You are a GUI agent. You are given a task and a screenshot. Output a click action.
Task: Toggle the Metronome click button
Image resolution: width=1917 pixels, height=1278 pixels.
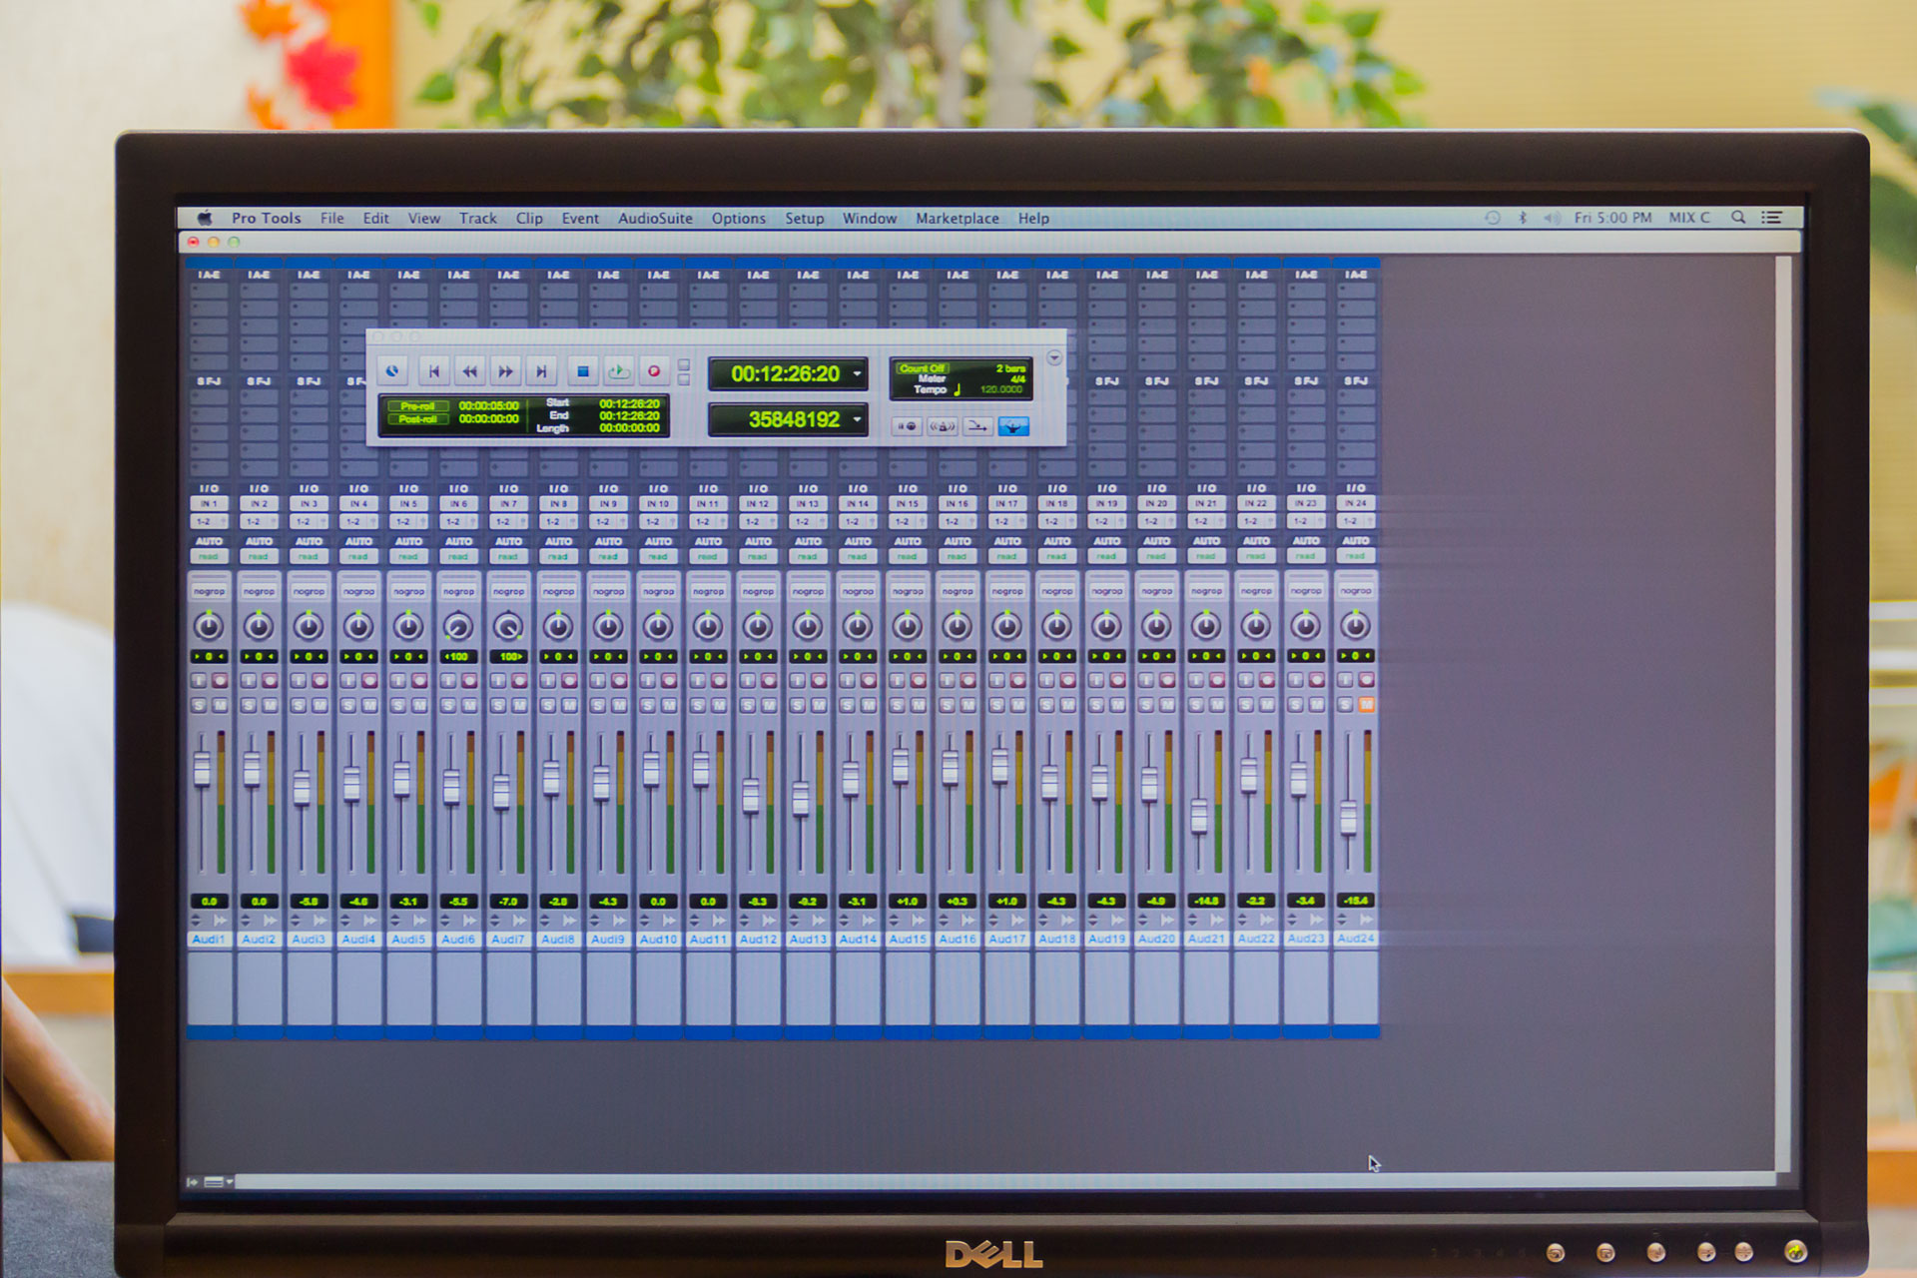pos(942,426)
